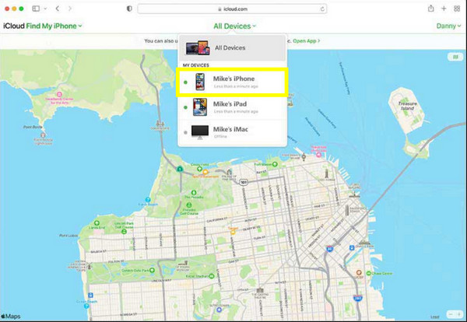Click the Open App link
Image resolution: width=467 pixels, height=322 pixels.
[x=307, y=40]
